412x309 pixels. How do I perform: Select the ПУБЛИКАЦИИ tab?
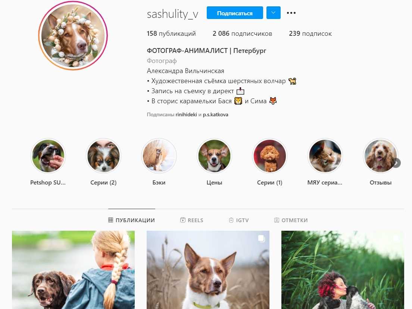click(131, 220)
